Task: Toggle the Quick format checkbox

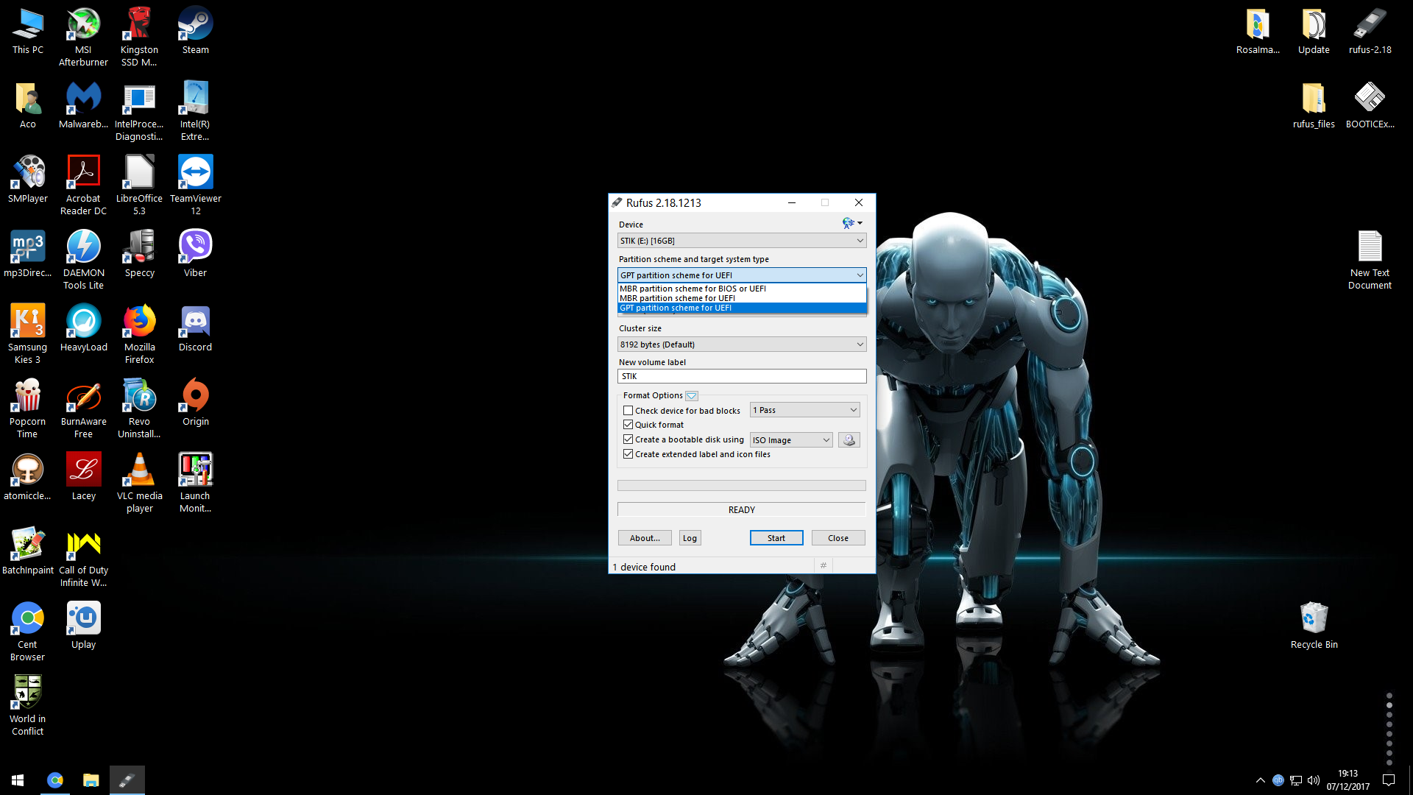Action: [628, 425]
